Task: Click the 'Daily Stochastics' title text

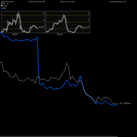Action: 7,2
